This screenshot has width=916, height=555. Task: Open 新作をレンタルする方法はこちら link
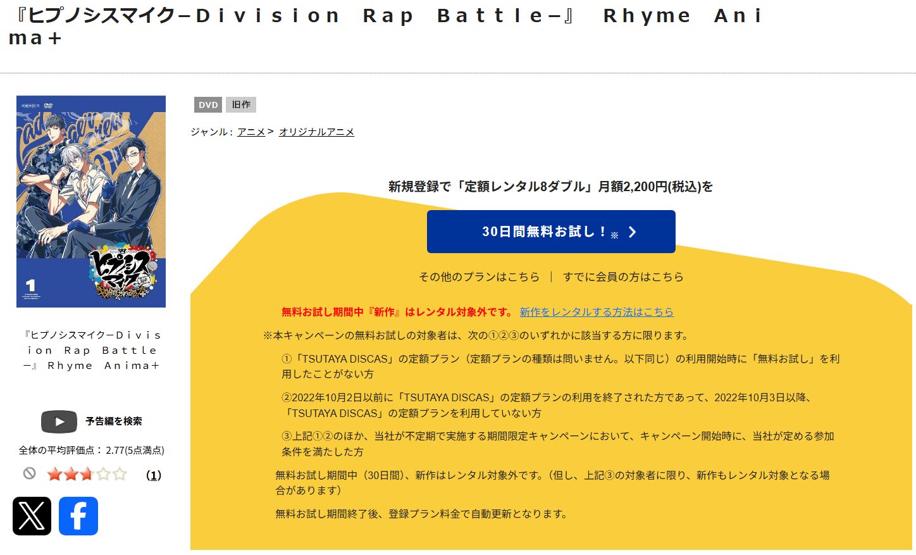pos(597,312)
